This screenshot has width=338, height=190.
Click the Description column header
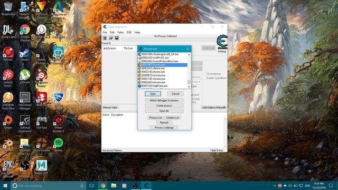tap(117, 115)
